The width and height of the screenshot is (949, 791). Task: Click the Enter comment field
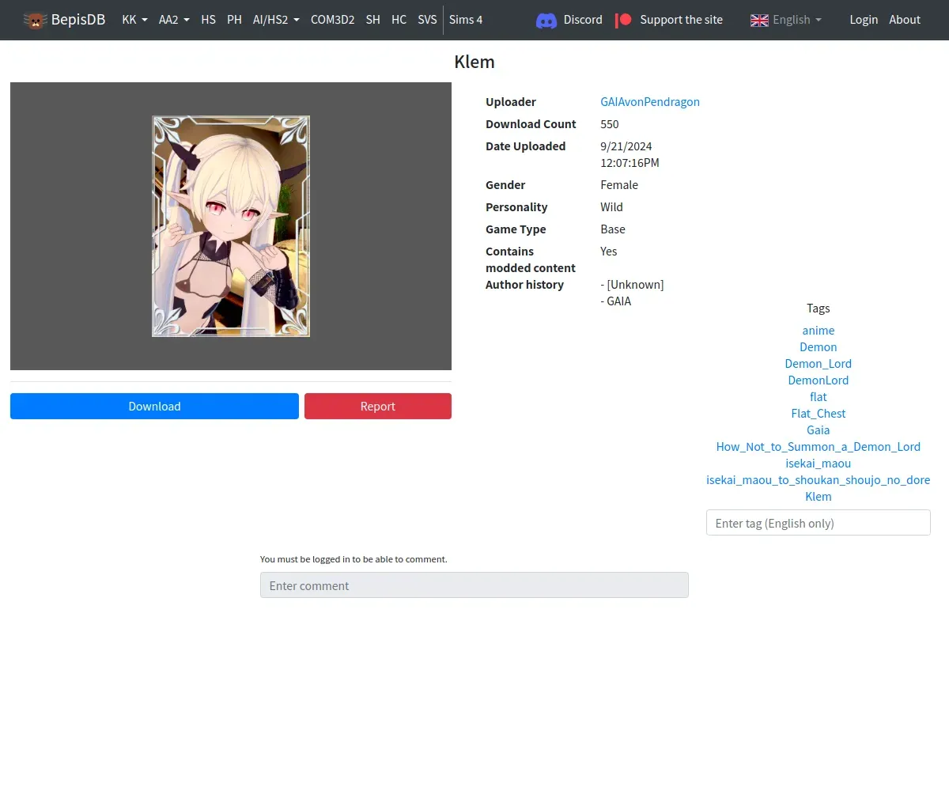(x=475, y=585)
